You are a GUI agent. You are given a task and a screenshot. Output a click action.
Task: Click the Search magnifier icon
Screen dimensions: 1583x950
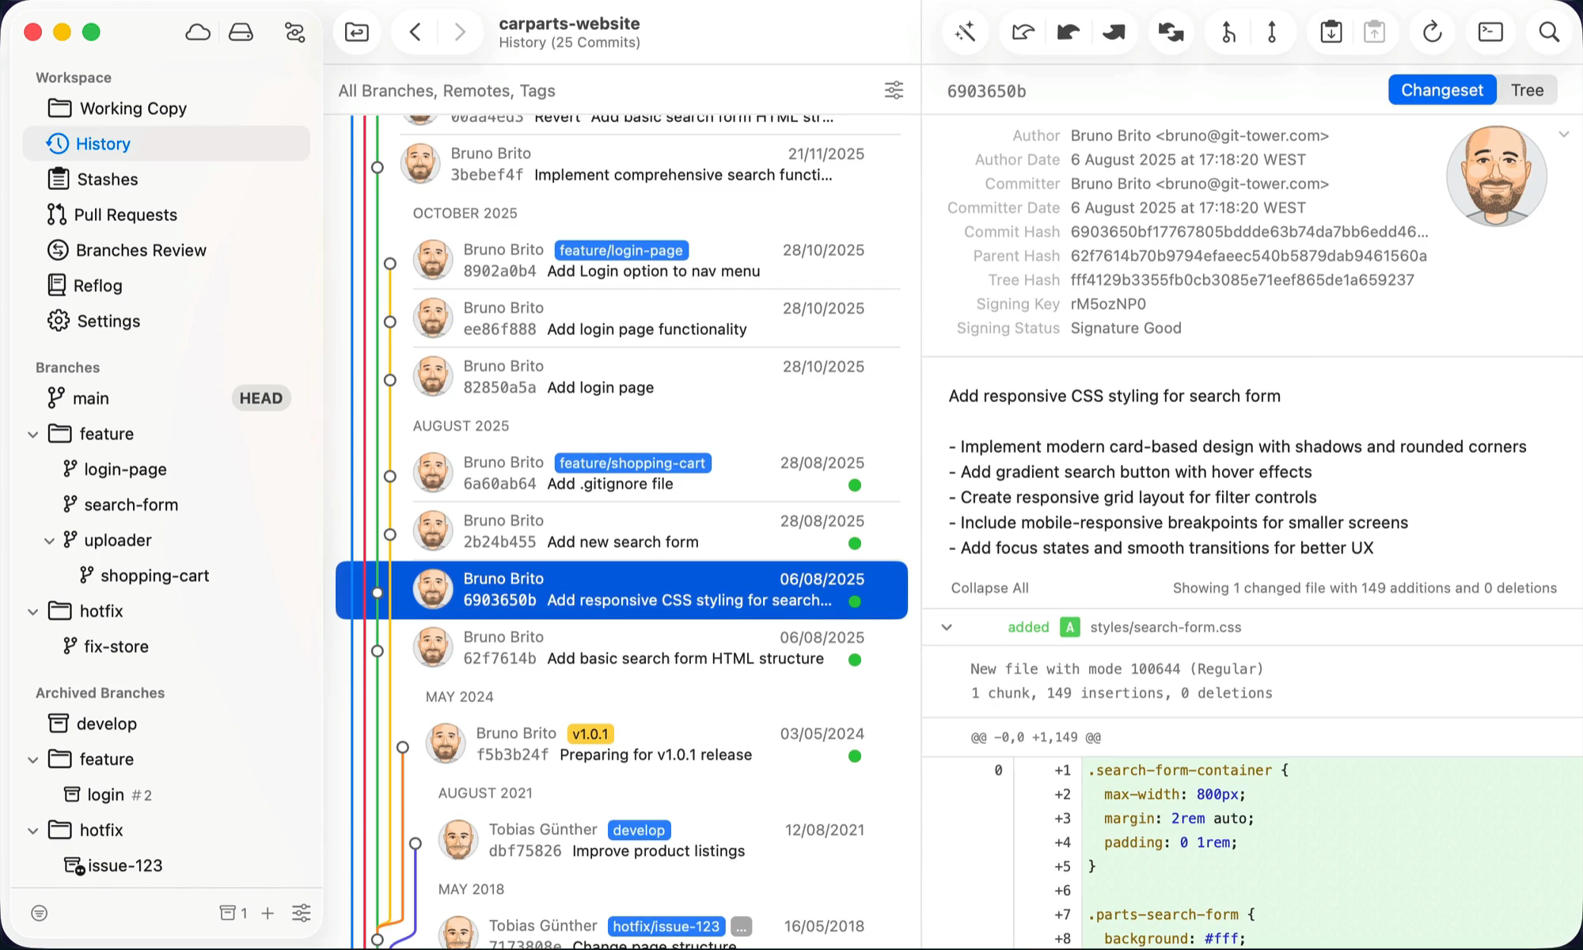click(1549, 32)
